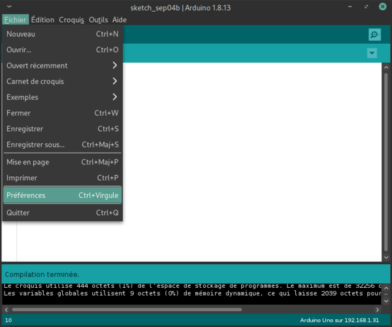The height and width of the screenshot is (327, 392).
Task: Click the editor vertical scrollbar track
Action: (x=386, y=163)
